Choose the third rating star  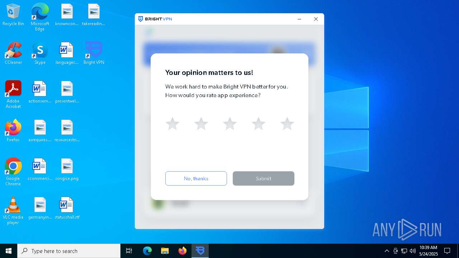[230, 124]
